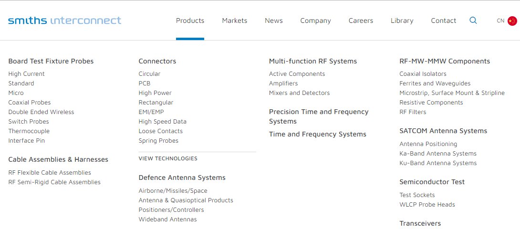Open the Amplifiers link
520x240 pixels.
click(x=283, y=83)
